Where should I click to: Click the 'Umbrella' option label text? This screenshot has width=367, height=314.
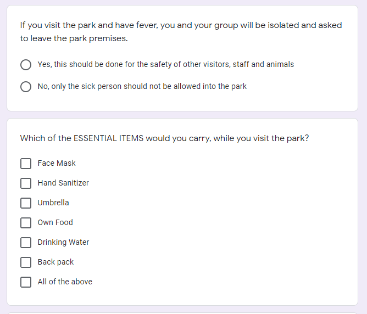pyautogui.click(x=53, y=203)
